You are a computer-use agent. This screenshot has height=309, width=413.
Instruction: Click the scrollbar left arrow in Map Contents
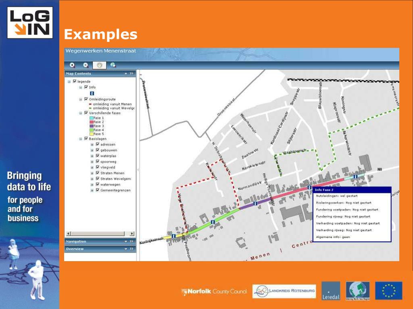click(69, 234)
